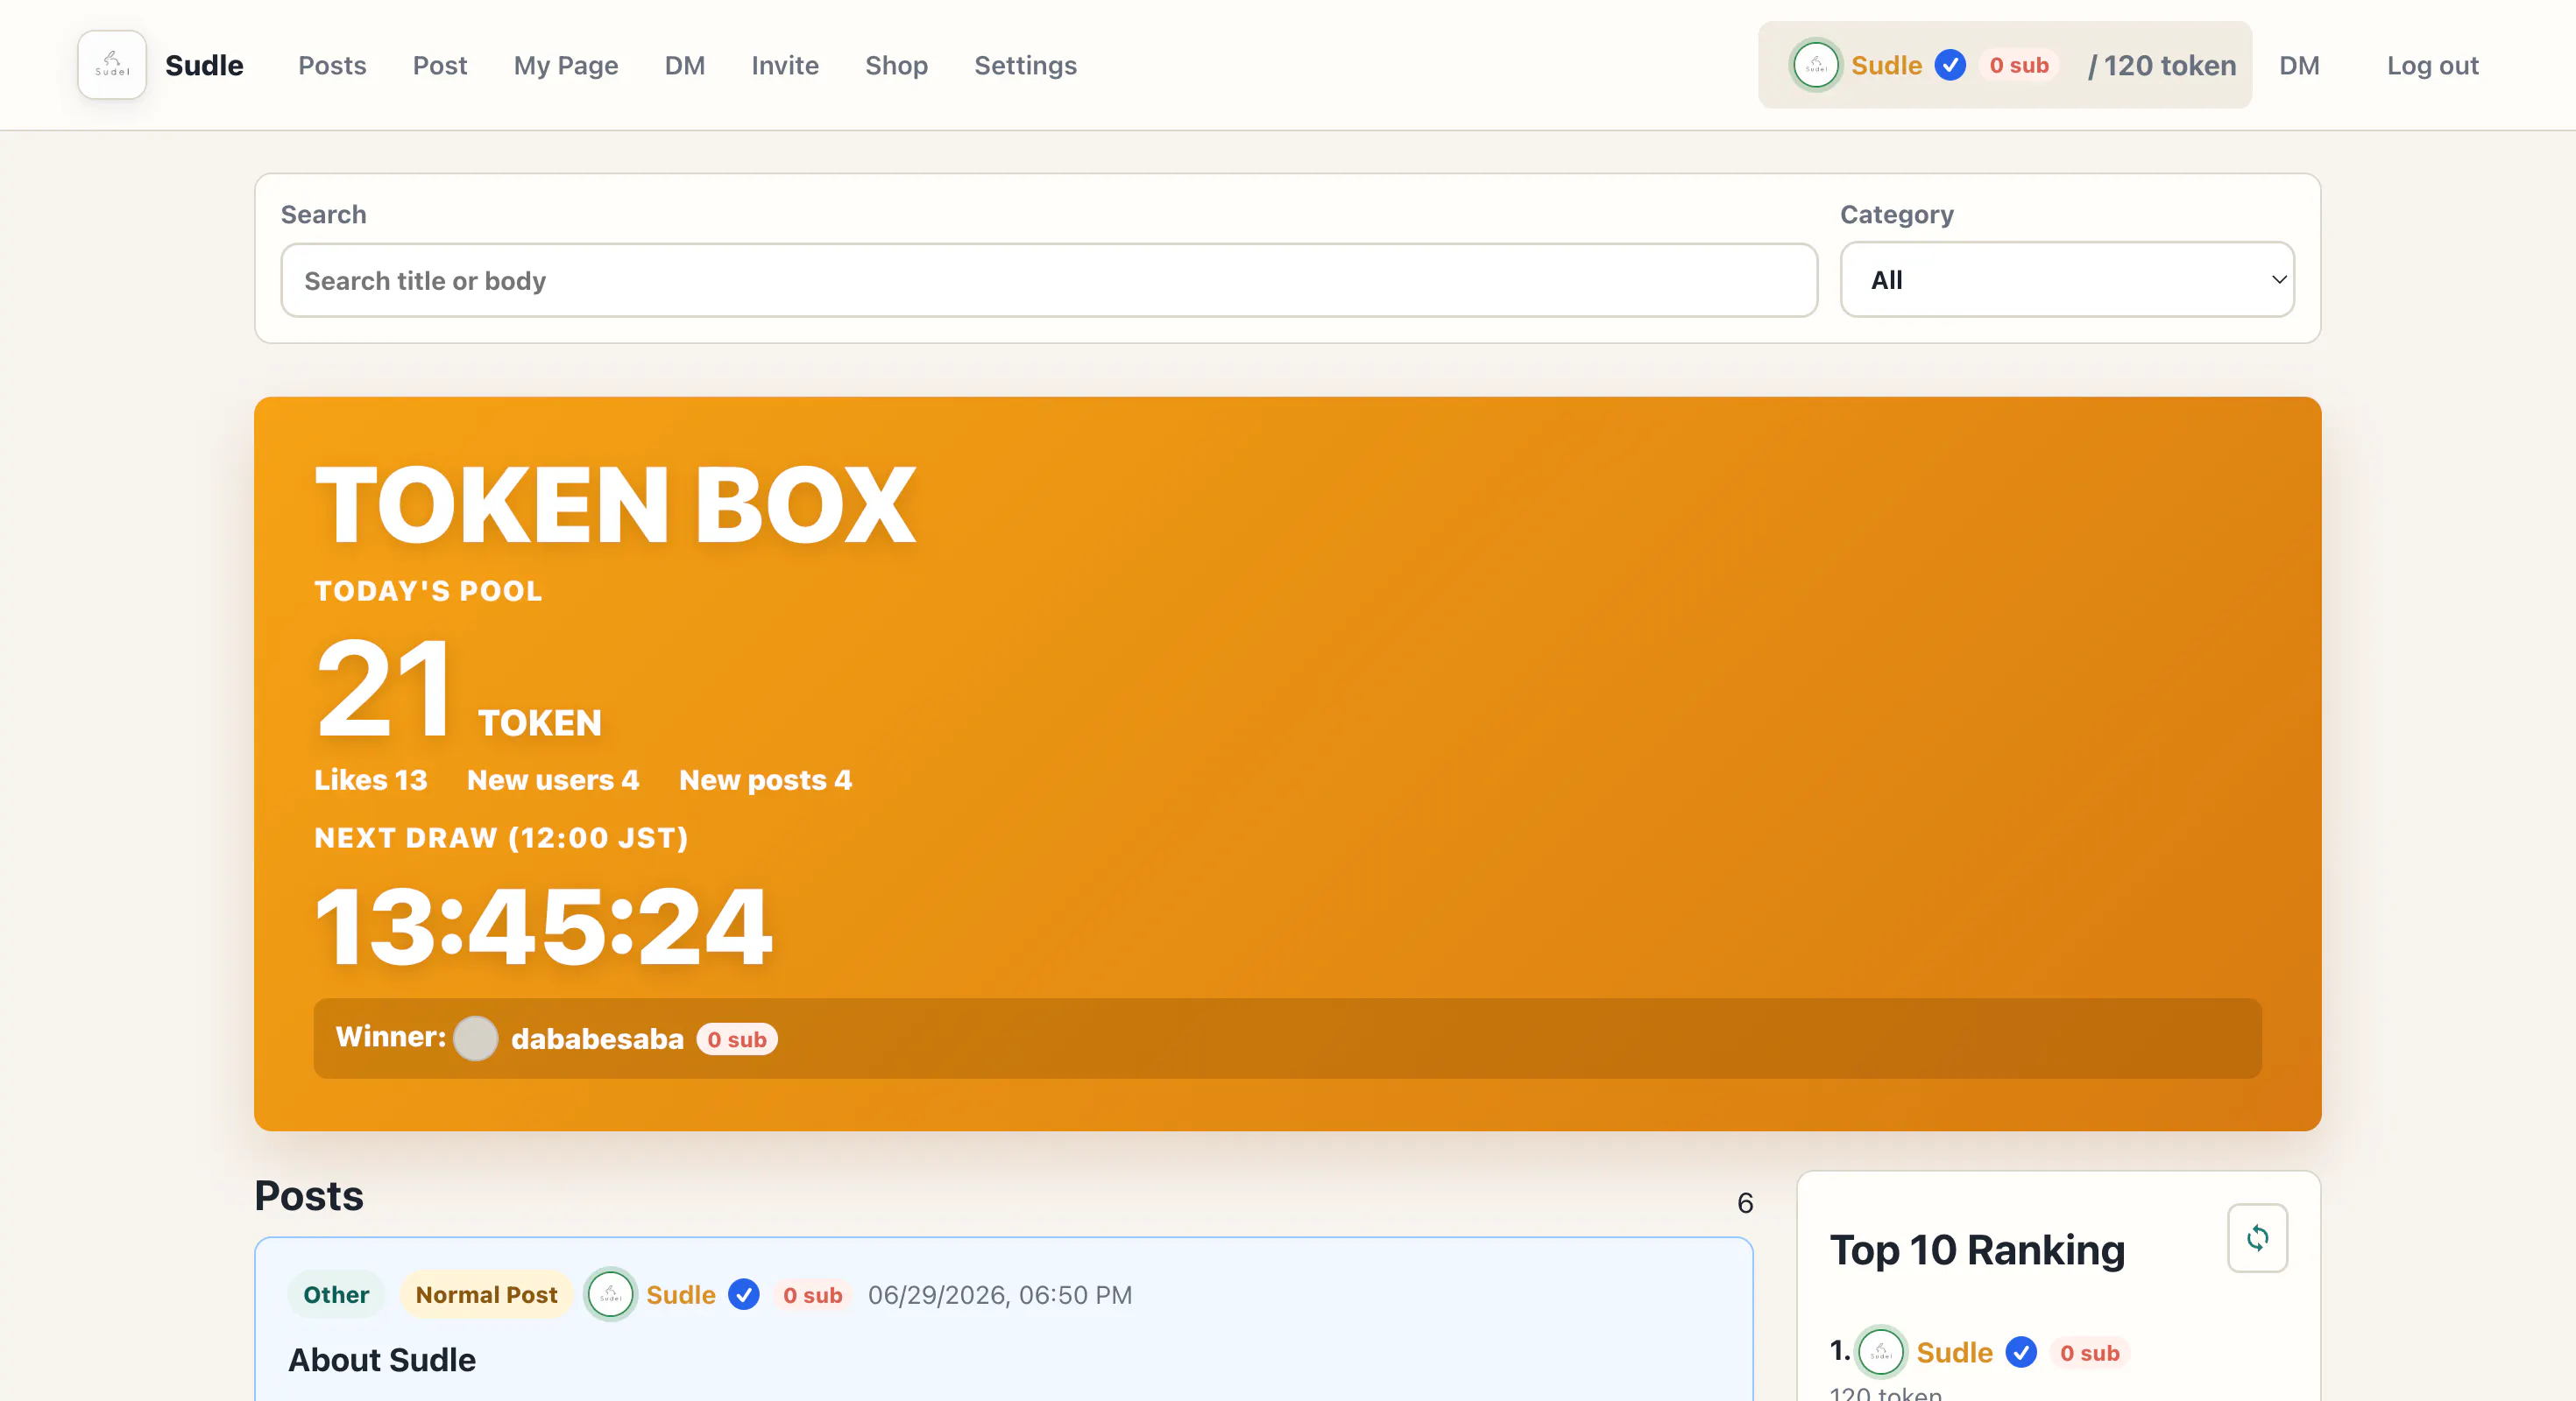Click the Log out link
This screenshot has width=2576, height=1401.
[2432, 65]
